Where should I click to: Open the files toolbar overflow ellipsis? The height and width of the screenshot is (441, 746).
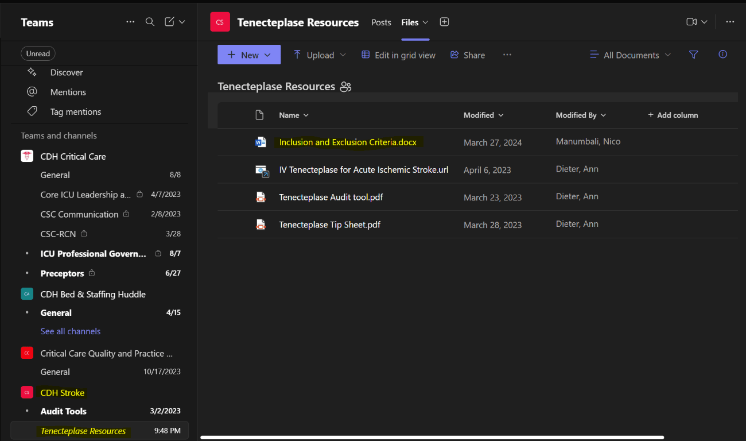click(x=507, y=55)
